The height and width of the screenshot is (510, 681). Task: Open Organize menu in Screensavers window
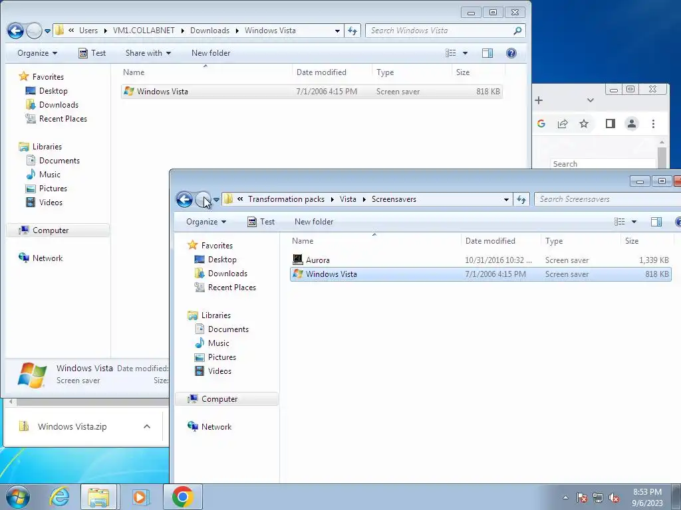[206, 222]
